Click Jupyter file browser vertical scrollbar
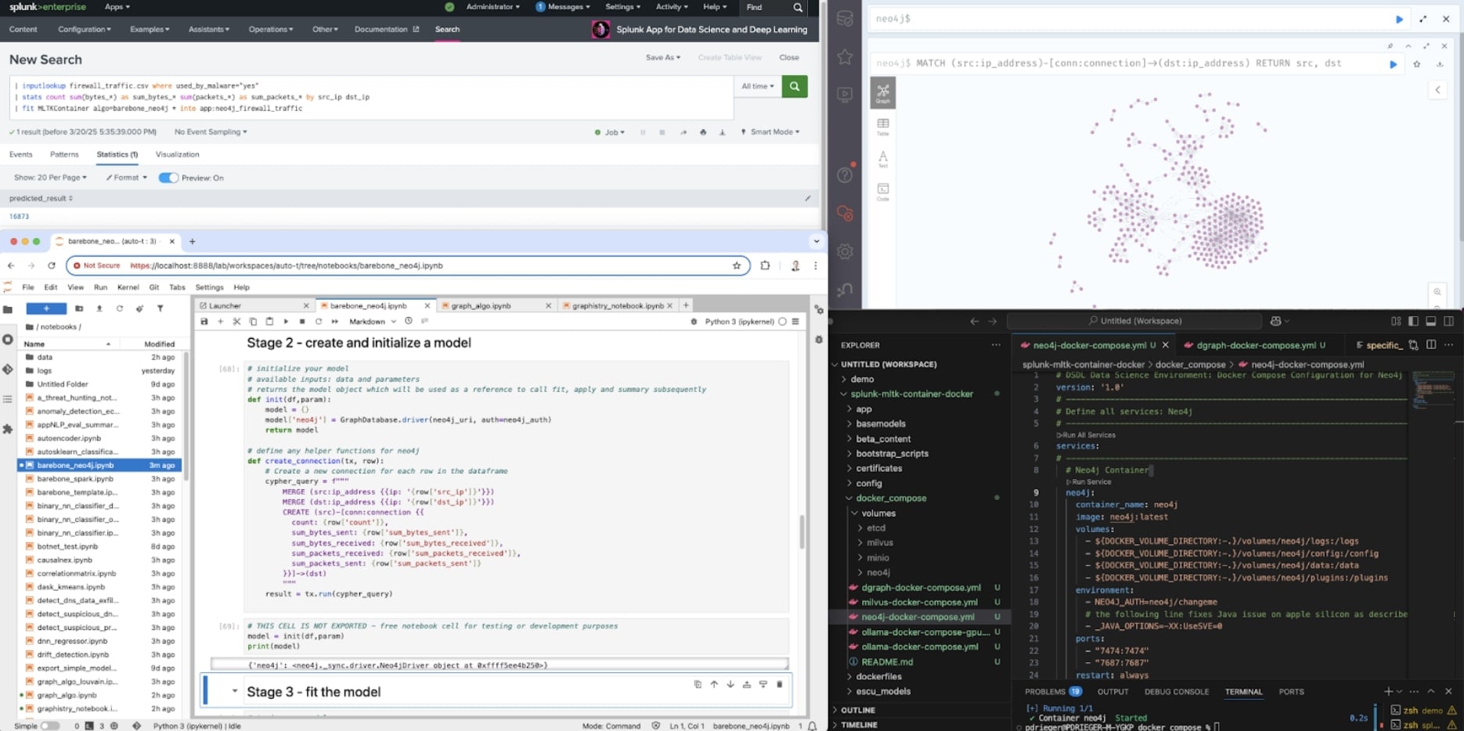The height and width of the screenshot is (731, 1464). click(x=186, y=415)
